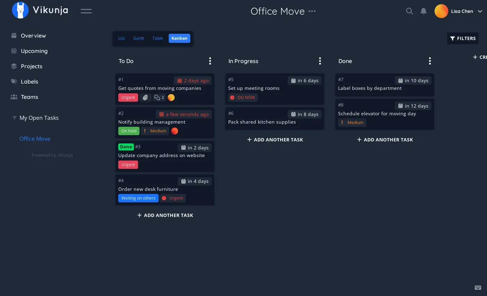Click the Teams people icon

click(x=14, y=97)
